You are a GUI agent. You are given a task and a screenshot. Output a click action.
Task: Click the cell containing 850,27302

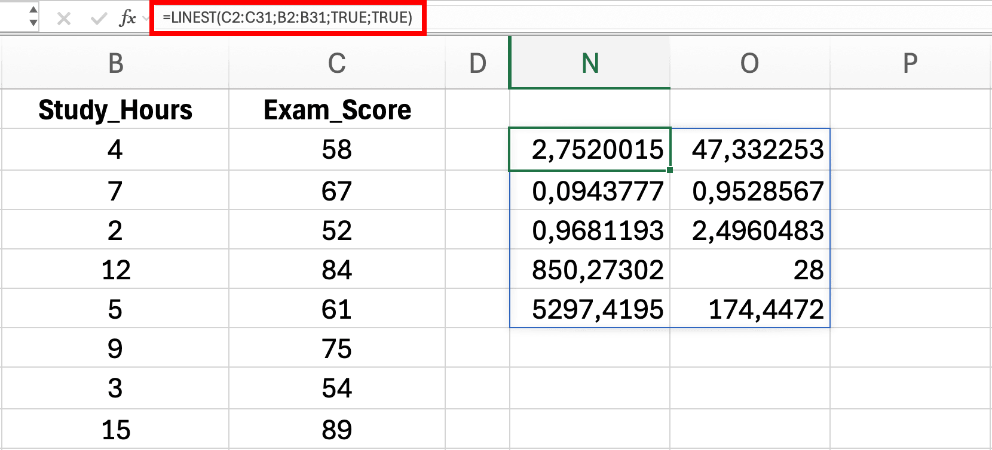pyautogui.click(x=589, y=270)
